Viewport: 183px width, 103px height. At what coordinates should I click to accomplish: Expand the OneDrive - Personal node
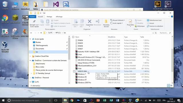click(30, 78)
